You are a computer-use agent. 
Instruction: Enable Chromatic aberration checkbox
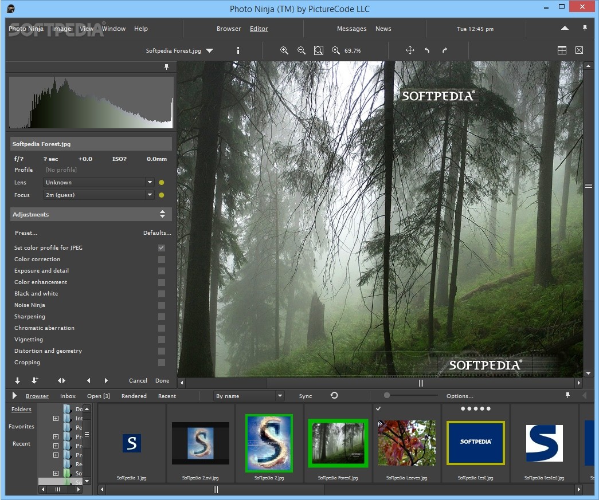[x=162, y=328]
